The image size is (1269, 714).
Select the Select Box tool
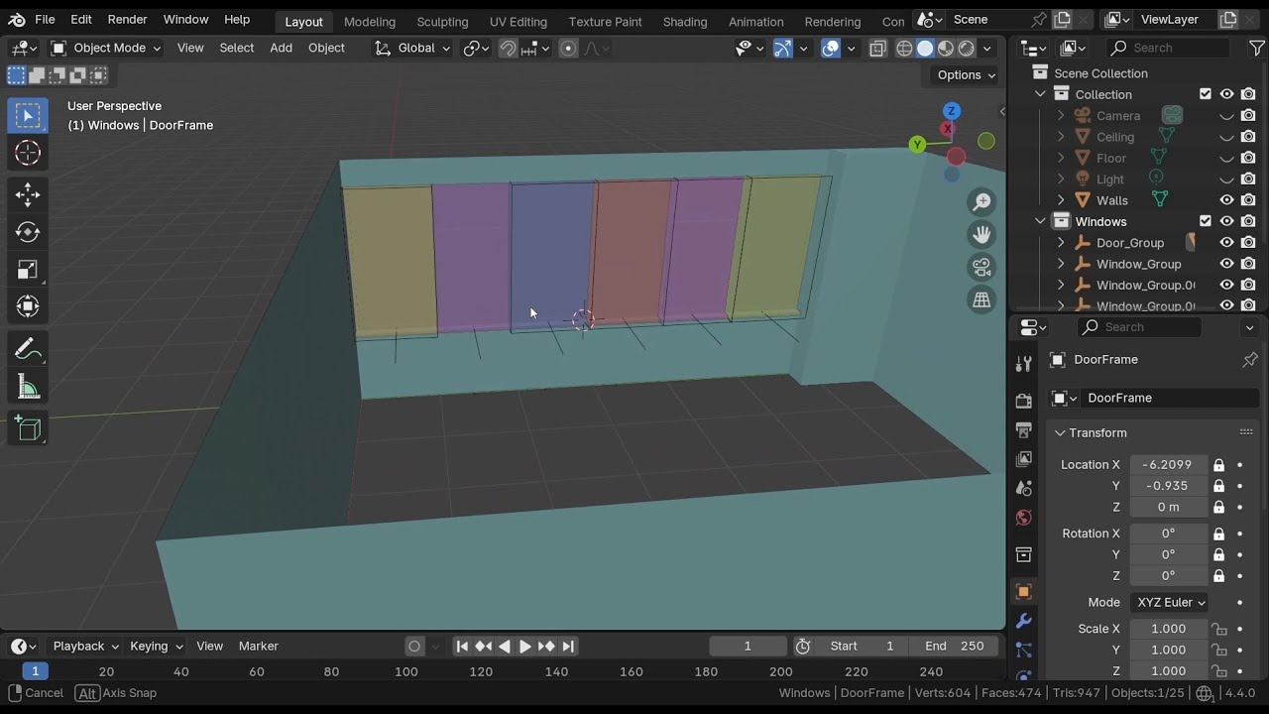(x=28, y=116)
